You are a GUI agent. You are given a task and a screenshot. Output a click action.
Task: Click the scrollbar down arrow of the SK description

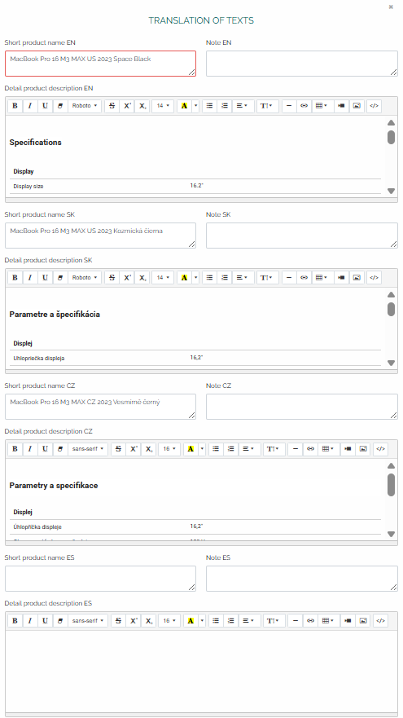[391, 363]
